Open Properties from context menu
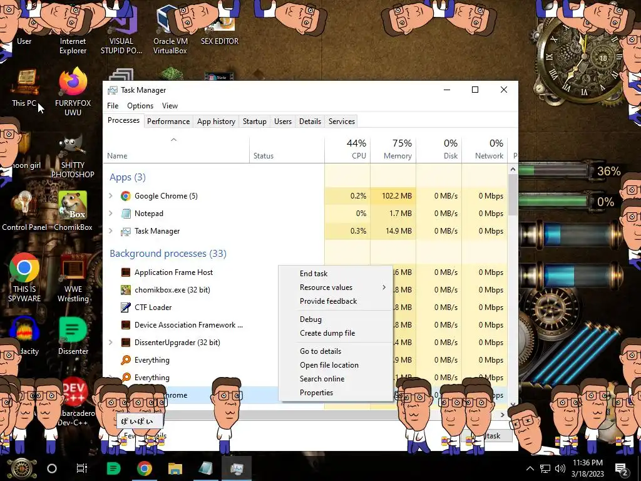The height and width of the screenshot is (481, 641). pos(336,393)
